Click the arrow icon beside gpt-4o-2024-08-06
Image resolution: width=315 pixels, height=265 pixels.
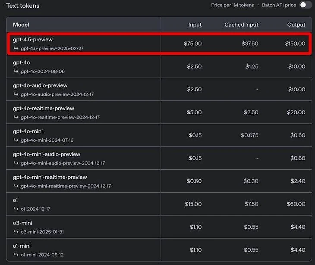coord(16,71)
